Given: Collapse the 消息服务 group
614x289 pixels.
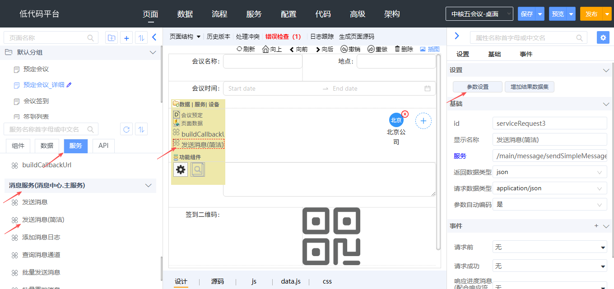Looking at the screenshot, I should 148,185.
